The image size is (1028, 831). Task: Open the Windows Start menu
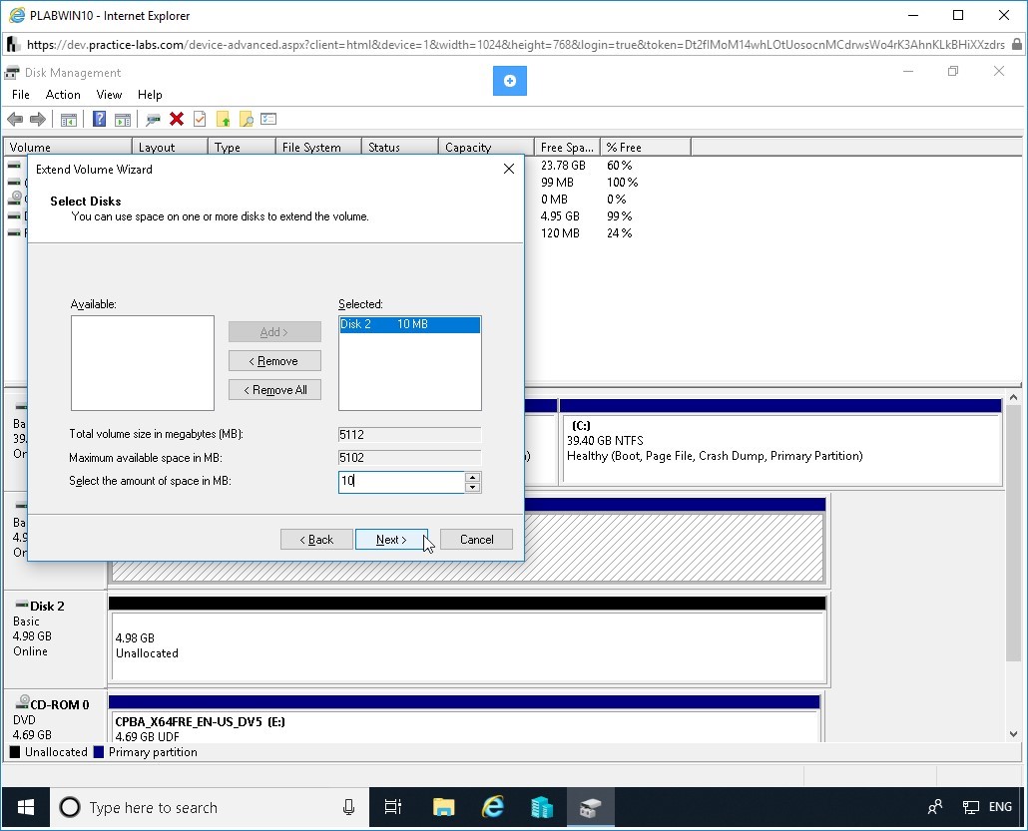26,807
